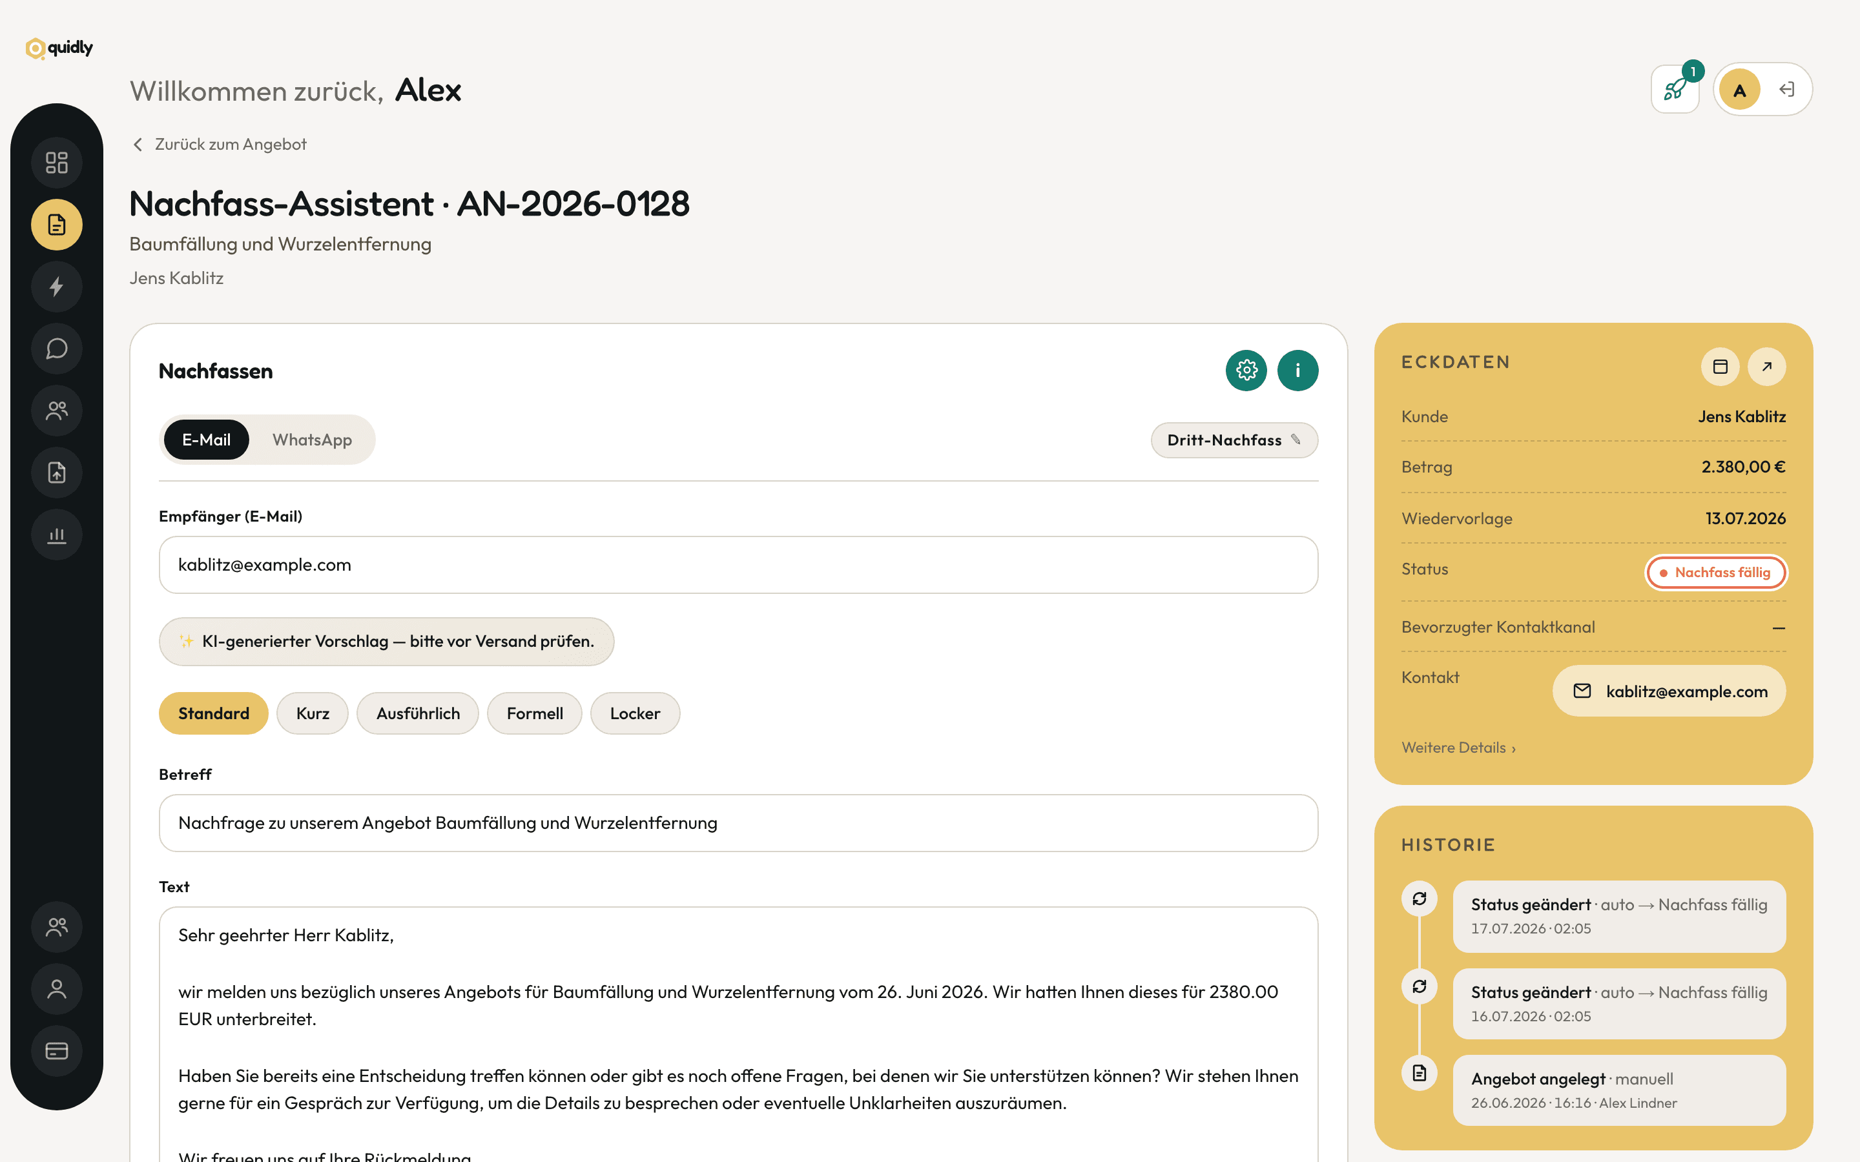Viewport: 1860px width, 1162px height.
Task: Open the 16.07.2026 Status geändert history entry
Action: click(1620, 1004)
